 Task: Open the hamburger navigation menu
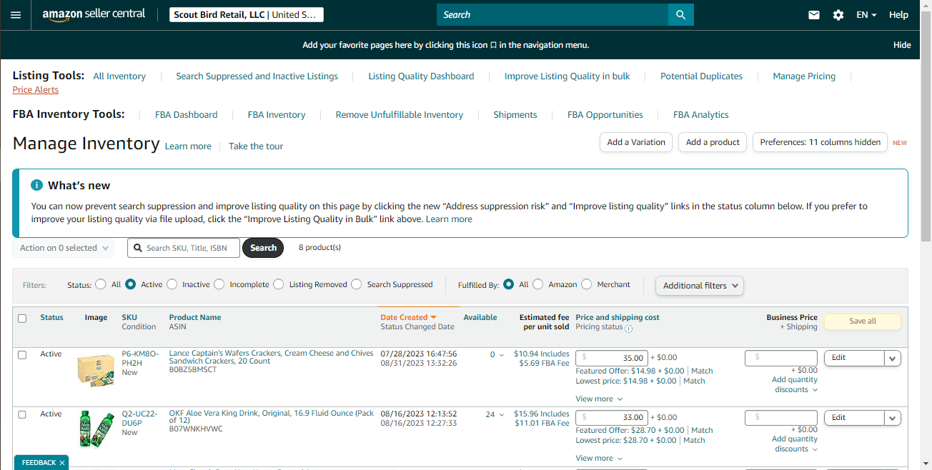(15, 15)
